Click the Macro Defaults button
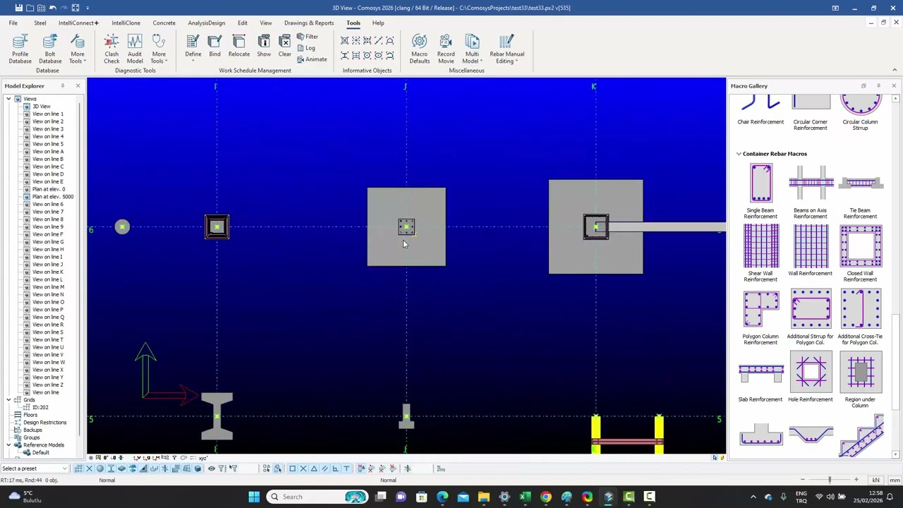The image size is (903, 508). tap(419, 49)
